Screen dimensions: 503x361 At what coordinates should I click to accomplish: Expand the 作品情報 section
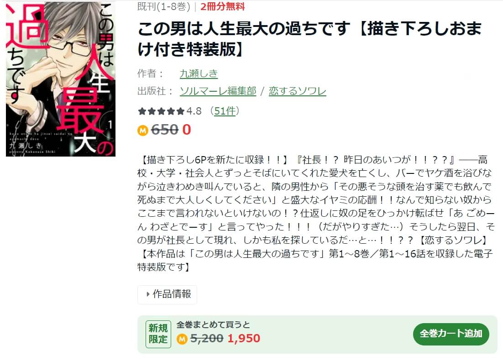tap(167, 294)
